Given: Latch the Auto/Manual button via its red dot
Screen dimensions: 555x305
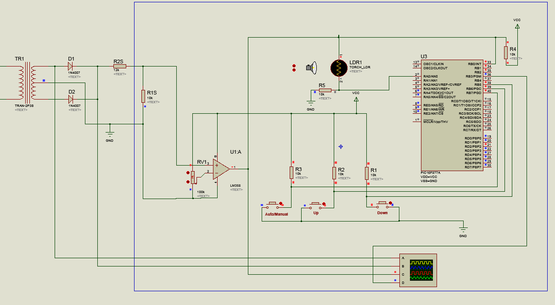Looking at the screenshot, I should click(x=280, y=203).
